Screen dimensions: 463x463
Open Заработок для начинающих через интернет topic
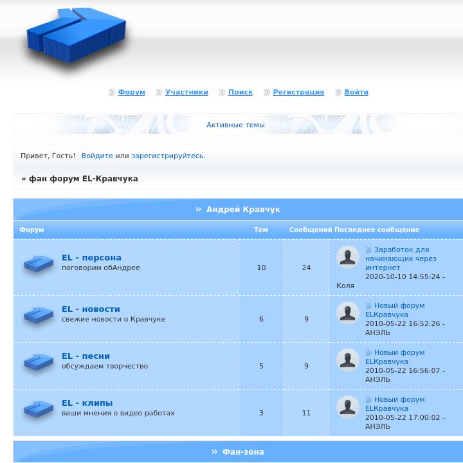(401, 259)
